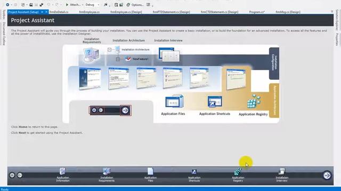Click the Navigate Backward toolbar button

(x=7, y=5)
